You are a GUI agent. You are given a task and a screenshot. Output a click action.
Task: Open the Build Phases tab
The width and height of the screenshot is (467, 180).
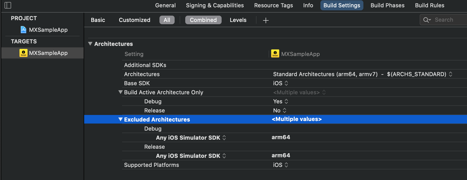[387, 5]
